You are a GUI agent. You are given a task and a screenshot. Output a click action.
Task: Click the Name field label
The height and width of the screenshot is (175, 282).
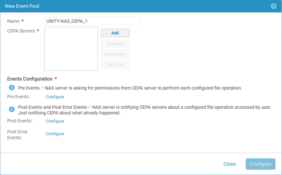point(14,21)
